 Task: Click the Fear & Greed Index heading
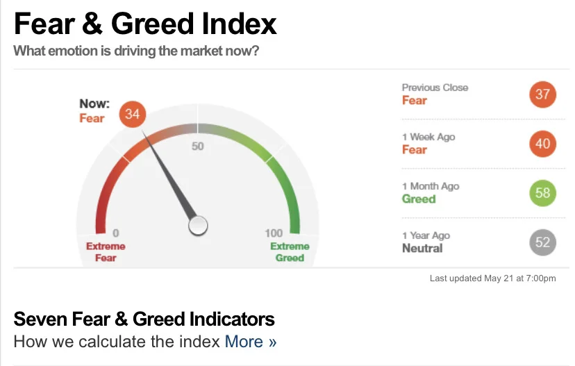145,24
